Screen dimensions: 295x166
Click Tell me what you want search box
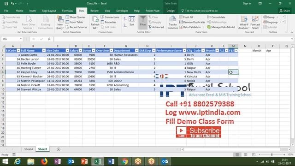point(201,11)
